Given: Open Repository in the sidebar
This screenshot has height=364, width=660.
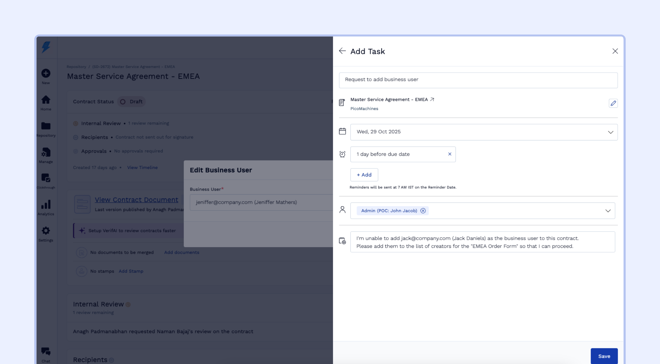Looking at the screenshot, I should tap(46, 129).
